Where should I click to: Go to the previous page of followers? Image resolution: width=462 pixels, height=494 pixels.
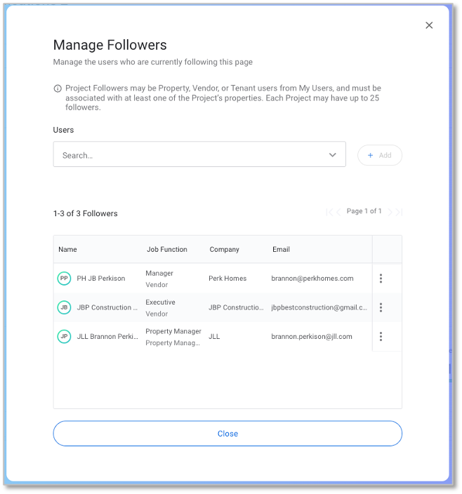[338, 212]
